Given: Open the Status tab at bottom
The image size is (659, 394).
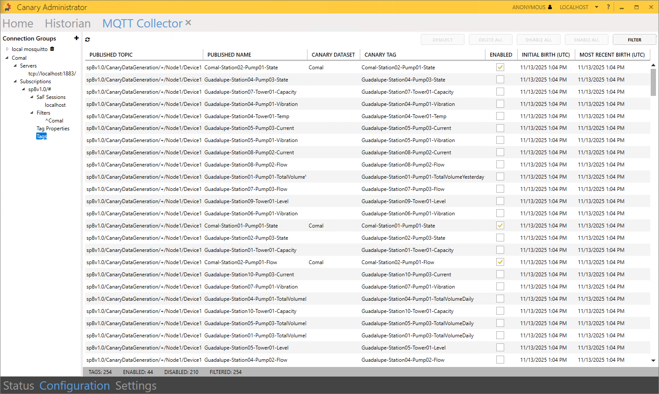Looking at the screenshot, I should [18, 386].
